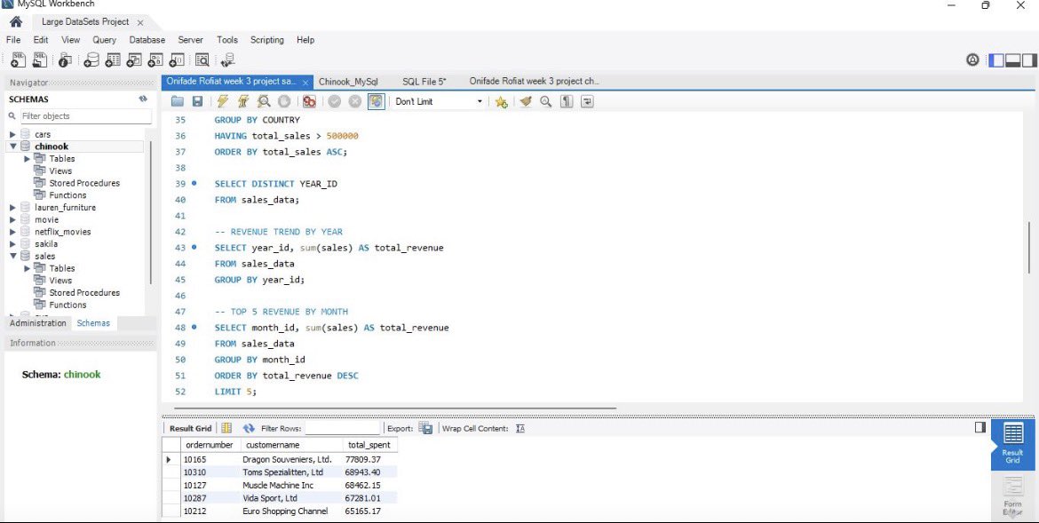This screenshot has height=523, width=1039.
Task: Expand the lauren_furniture schema
Action: (12, 208)
